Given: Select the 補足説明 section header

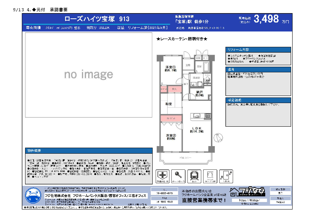Looking at the screenshot, I should coord(258,100).
